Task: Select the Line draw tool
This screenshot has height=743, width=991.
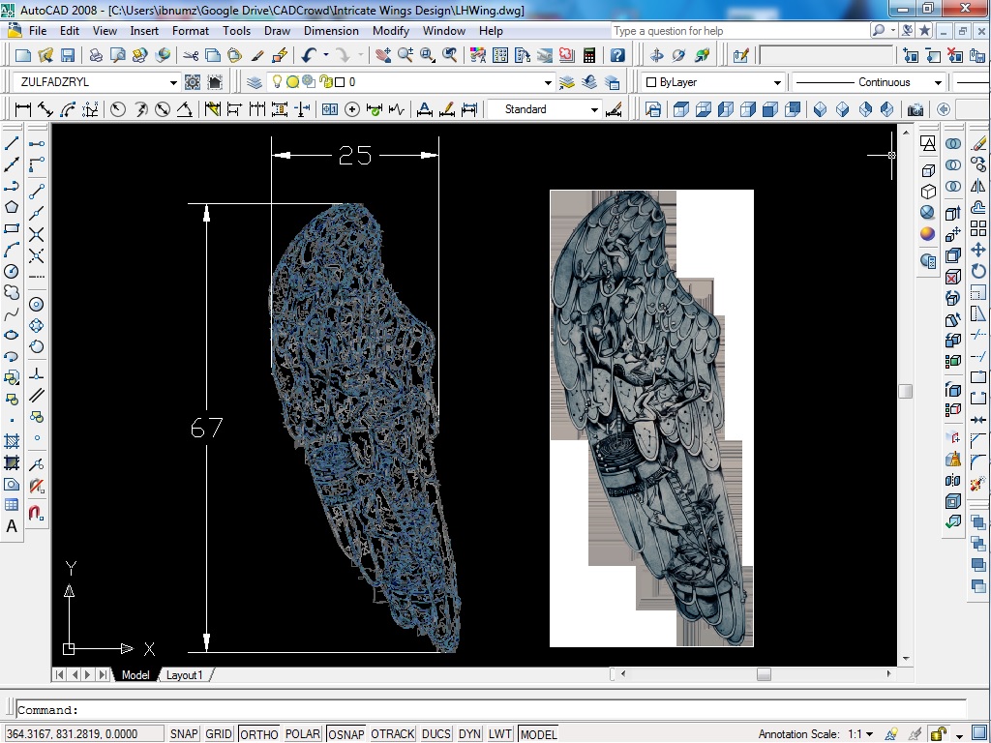Action: 12,143
